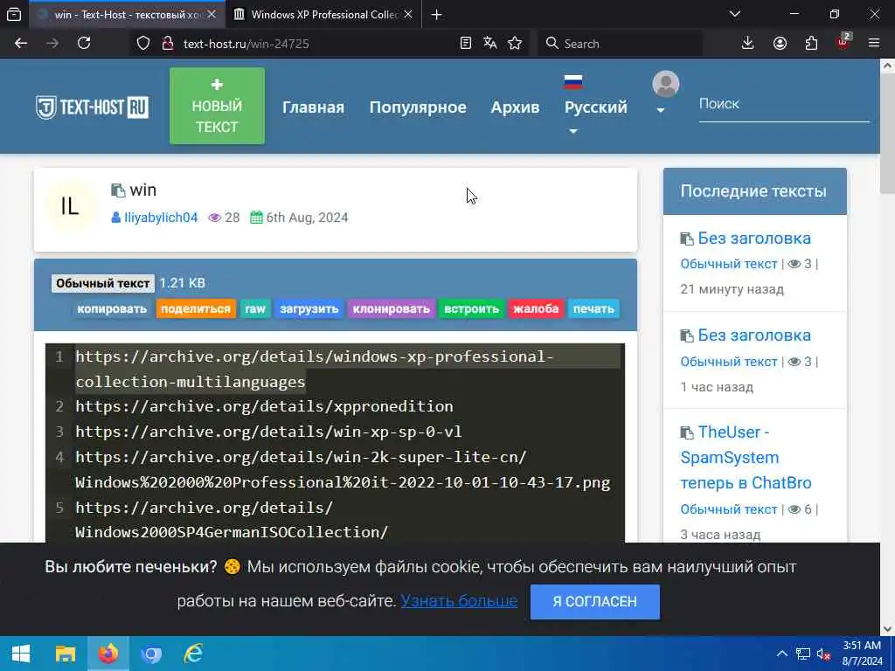895x671 pixels.
Task: Click the green НОВЫЙ ТЕКСТ button
Action: click(217, 106)
